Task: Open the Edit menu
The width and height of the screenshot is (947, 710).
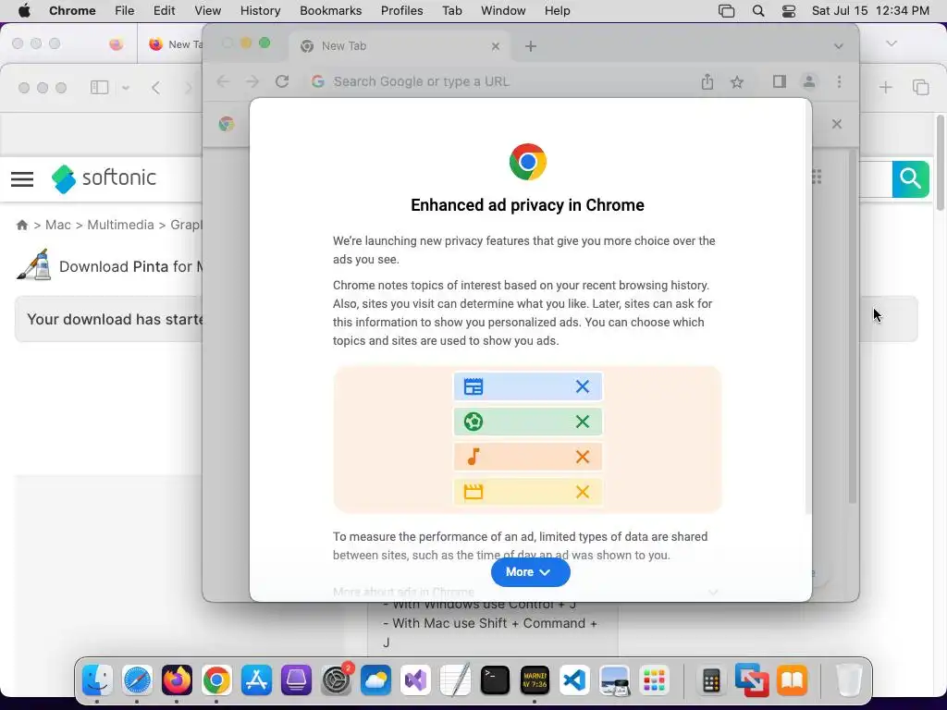Action: click(164, 11)
